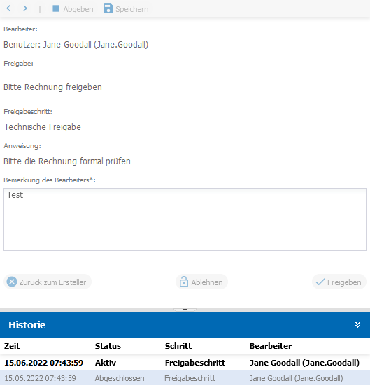Sort history by the Status column header
The image size is (370, 390).
108,346
